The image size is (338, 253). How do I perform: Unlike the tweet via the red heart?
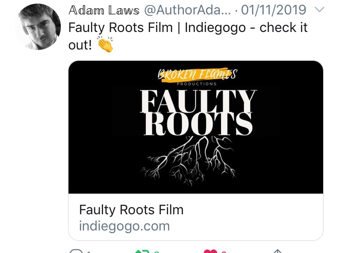click(x=210, y=251)
